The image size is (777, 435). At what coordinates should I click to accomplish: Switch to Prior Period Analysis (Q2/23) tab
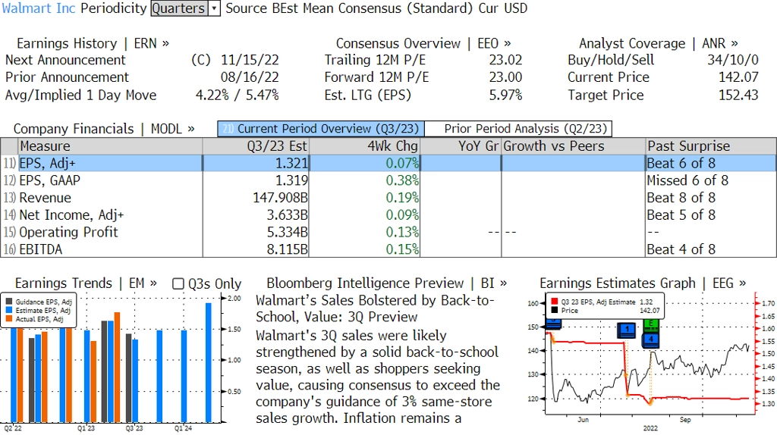(x=519, y=129)
